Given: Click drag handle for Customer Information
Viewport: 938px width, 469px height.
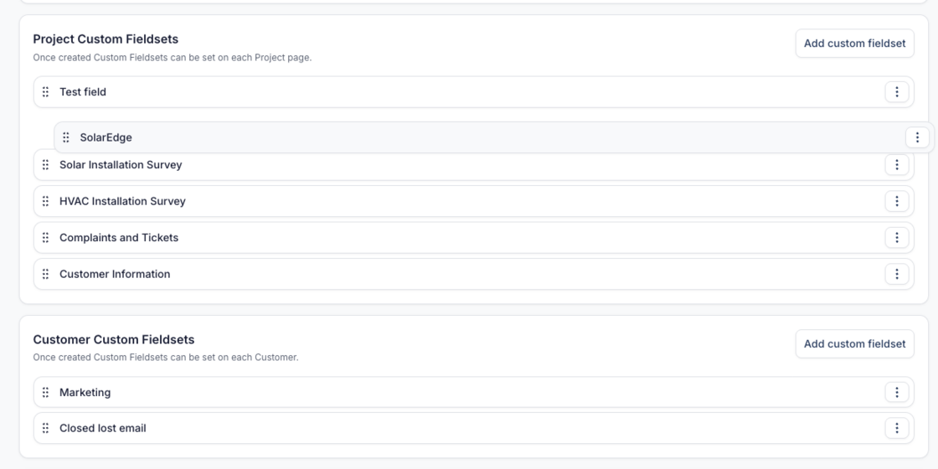Looking at the screenshot, I should pyautogui.click(x=45, y=274).
